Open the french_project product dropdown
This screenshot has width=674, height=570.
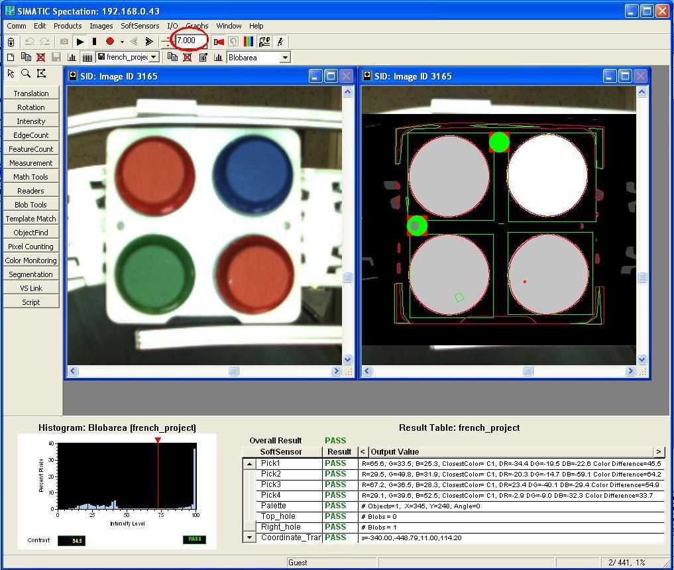(154, 57)
